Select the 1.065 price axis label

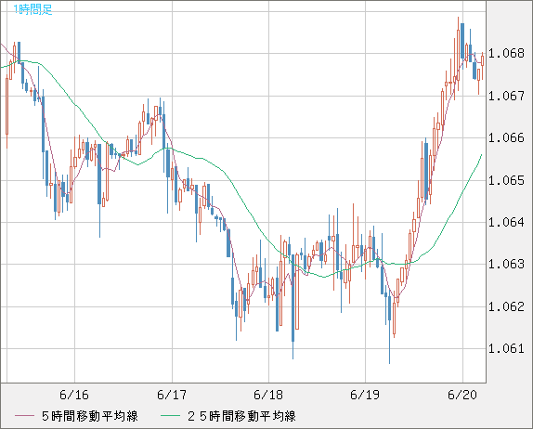coord(506,180)
